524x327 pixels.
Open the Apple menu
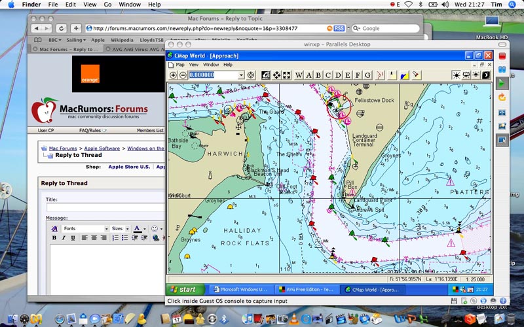click(11, 5)
